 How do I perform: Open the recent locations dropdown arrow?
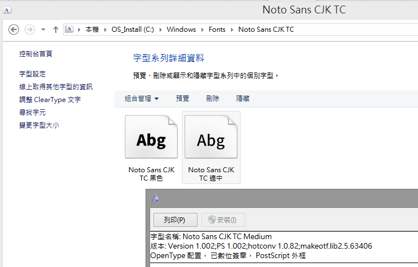tap(43, 30)
